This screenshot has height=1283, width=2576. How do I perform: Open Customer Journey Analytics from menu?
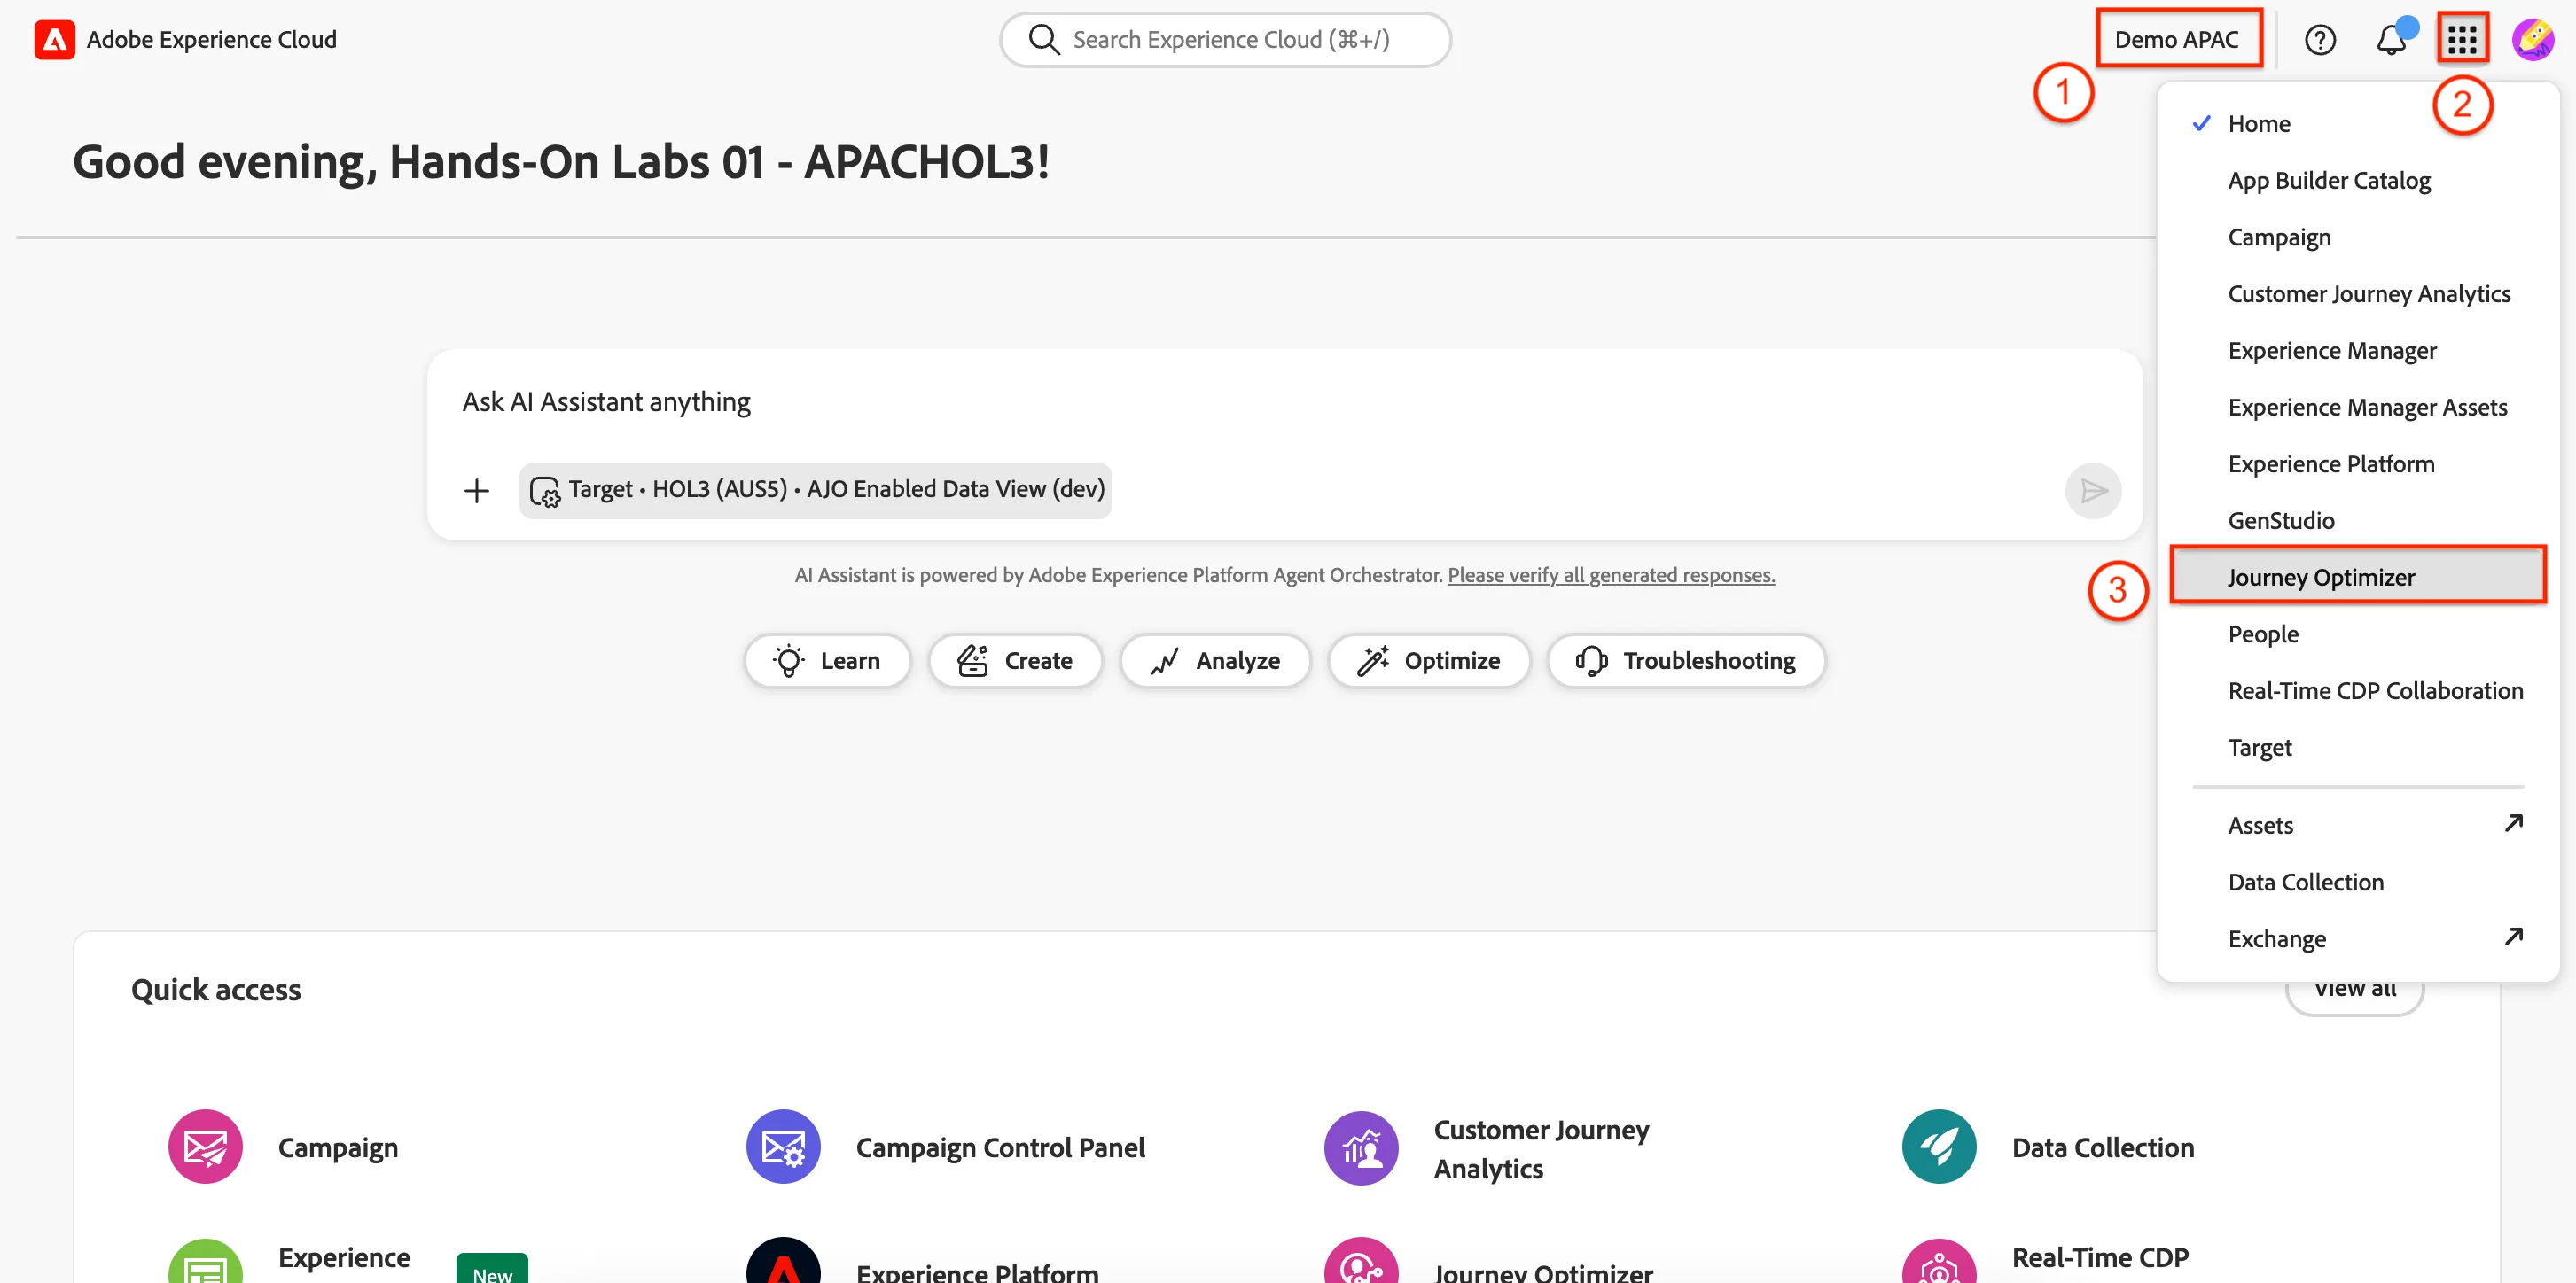(x=2358, y=295)
